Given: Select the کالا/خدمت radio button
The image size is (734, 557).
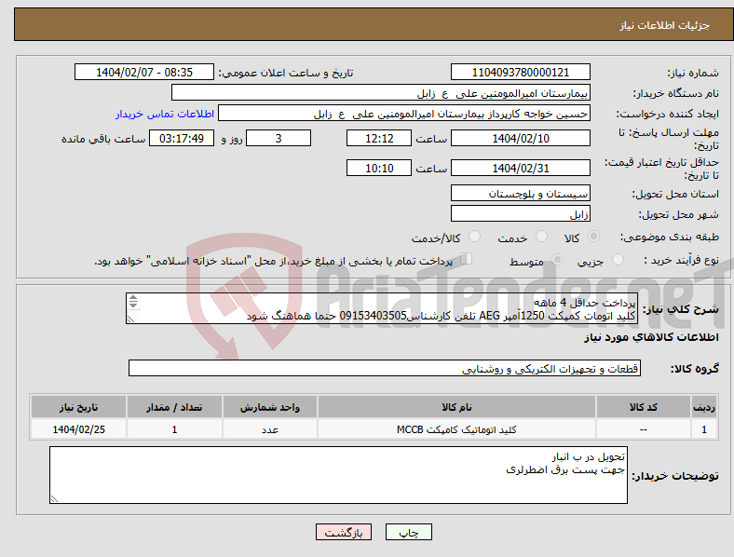Looking at the screenshot, I should [475, 237].
